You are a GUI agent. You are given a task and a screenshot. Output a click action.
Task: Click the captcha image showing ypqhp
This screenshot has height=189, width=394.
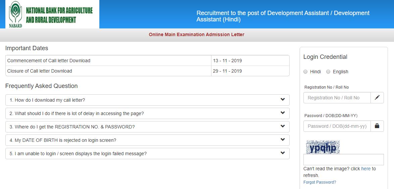point(323,147)
